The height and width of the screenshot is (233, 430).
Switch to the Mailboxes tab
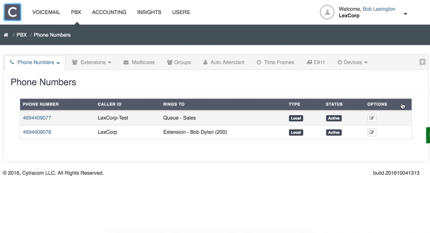139,62
